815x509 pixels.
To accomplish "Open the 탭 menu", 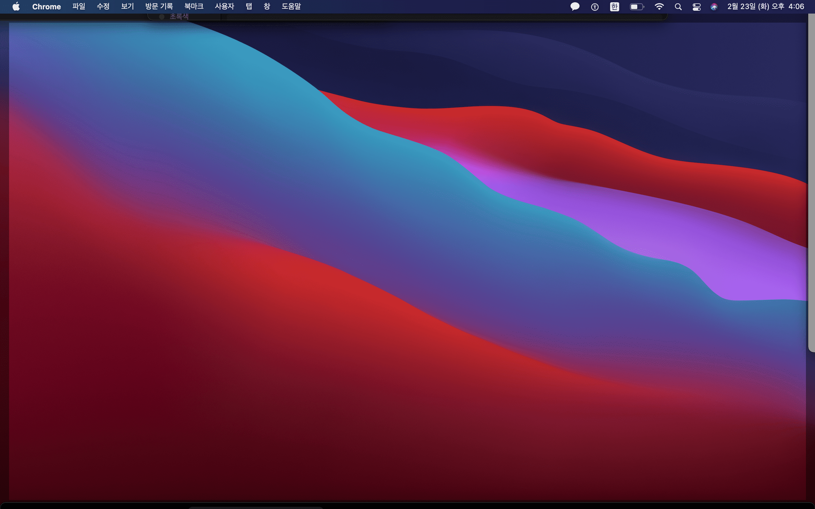I will coord(248,7).
